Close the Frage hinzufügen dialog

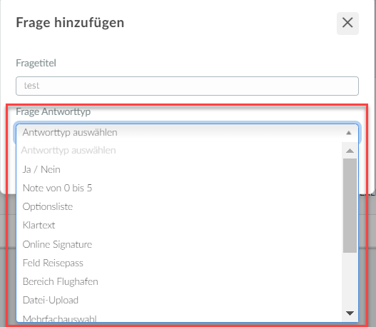(x=347, y=24)
